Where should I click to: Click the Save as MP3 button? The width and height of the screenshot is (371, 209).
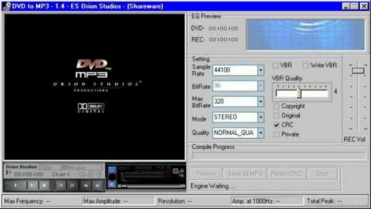pyautogui.click(x=245, y=174)
